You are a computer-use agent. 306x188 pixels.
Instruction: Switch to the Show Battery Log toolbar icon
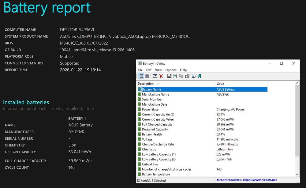[x=147, y=76]
